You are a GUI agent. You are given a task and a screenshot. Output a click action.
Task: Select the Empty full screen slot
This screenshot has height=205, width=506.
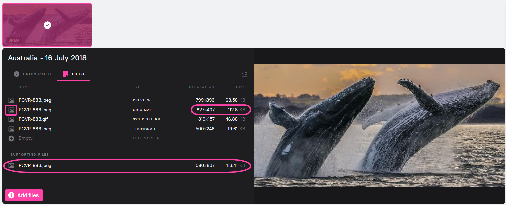point(26,138)
